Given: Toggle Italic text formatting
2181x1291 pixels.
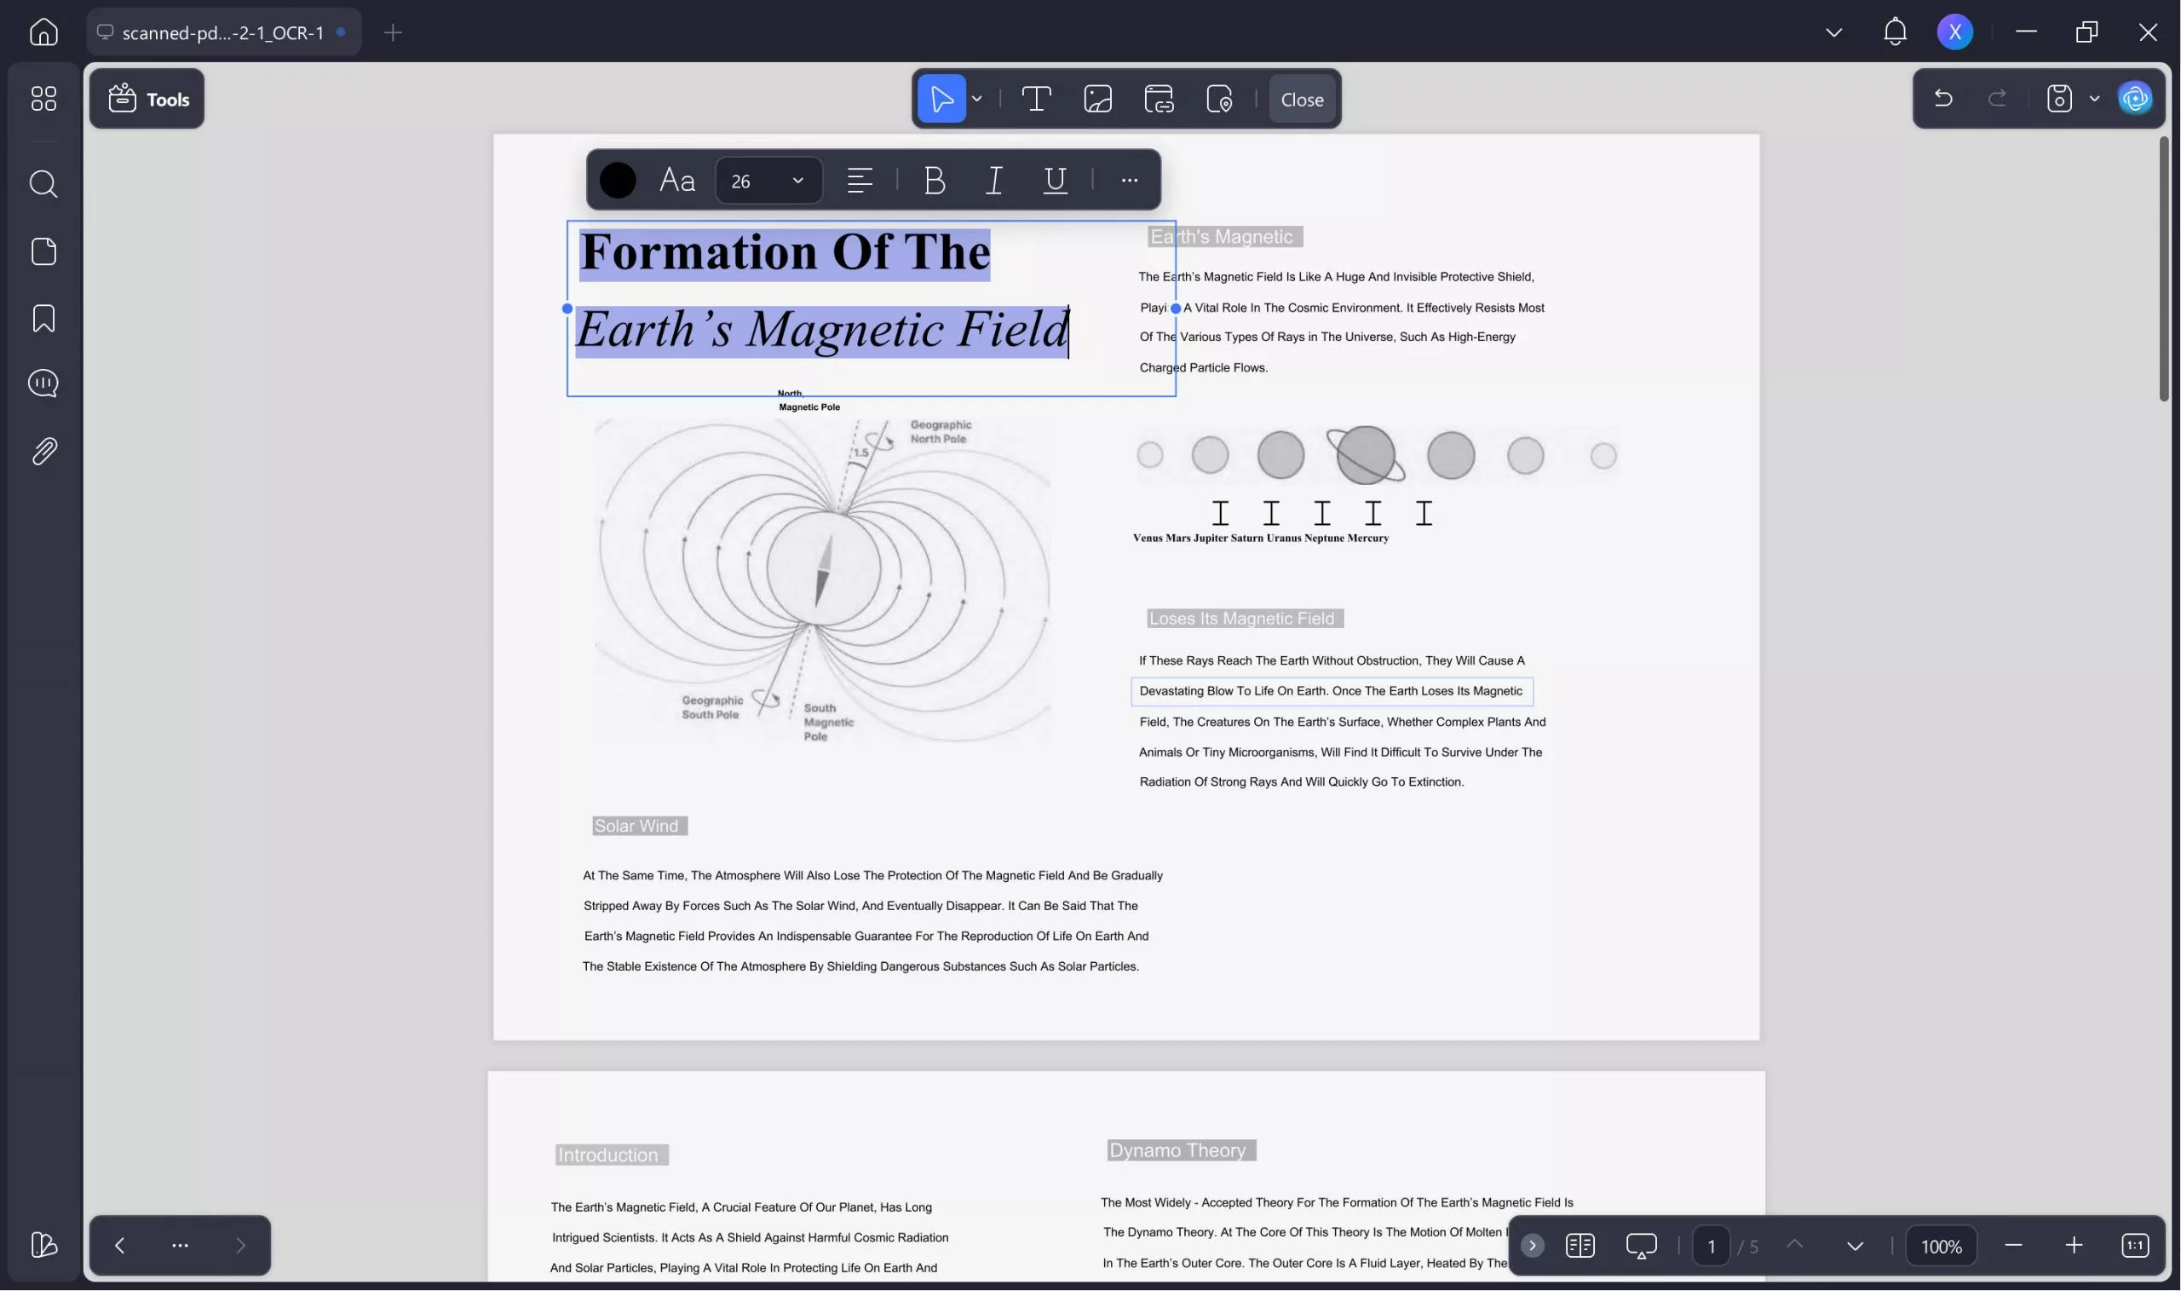Looking at the screenshot, I should [994, 180].
